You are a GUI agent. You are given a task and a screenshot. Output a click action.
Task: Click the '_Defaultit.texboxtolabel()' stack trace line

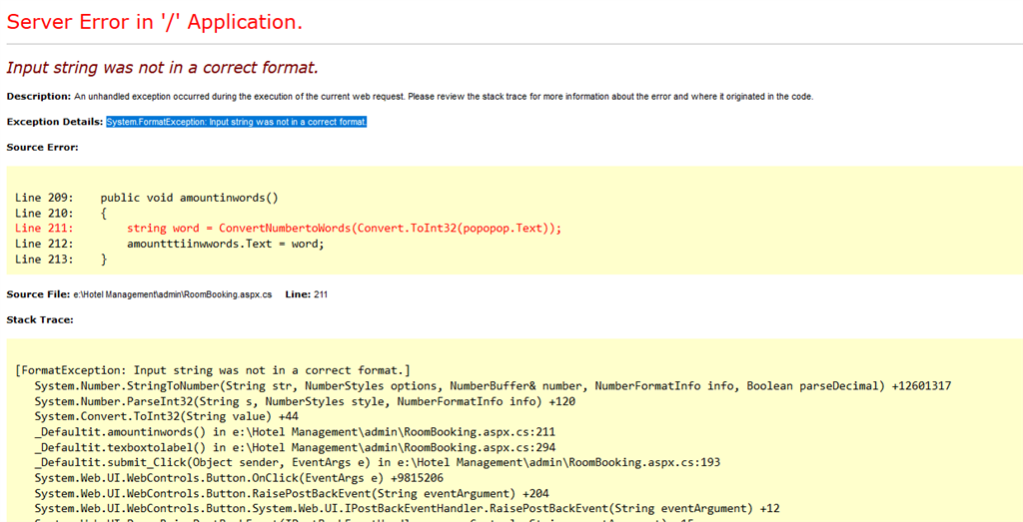[295, 447]
